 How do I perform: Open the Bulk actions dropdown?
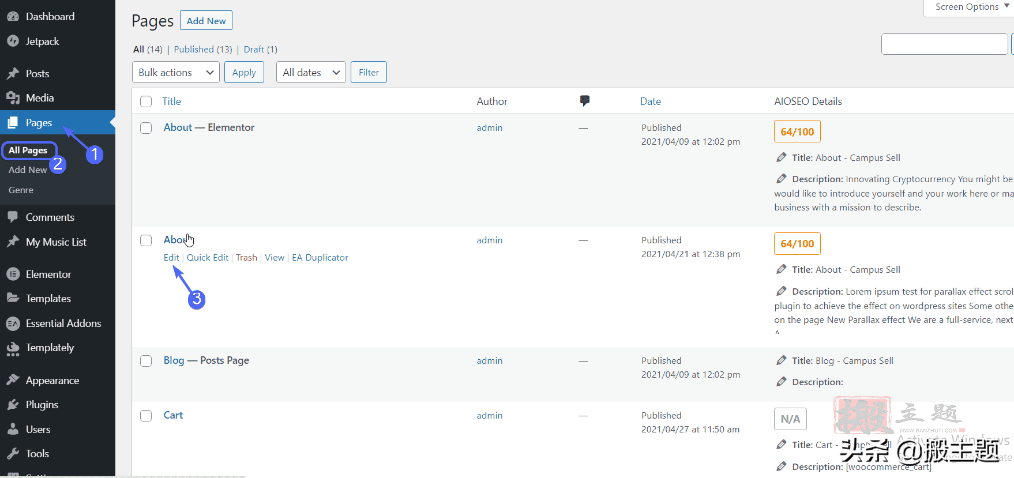pyautogui.click(x=176, y=72)
